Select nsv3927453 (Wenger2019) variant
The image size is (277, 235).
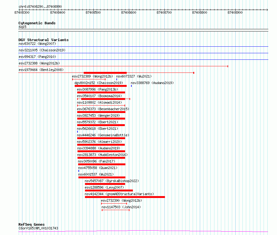click(98, 115)
